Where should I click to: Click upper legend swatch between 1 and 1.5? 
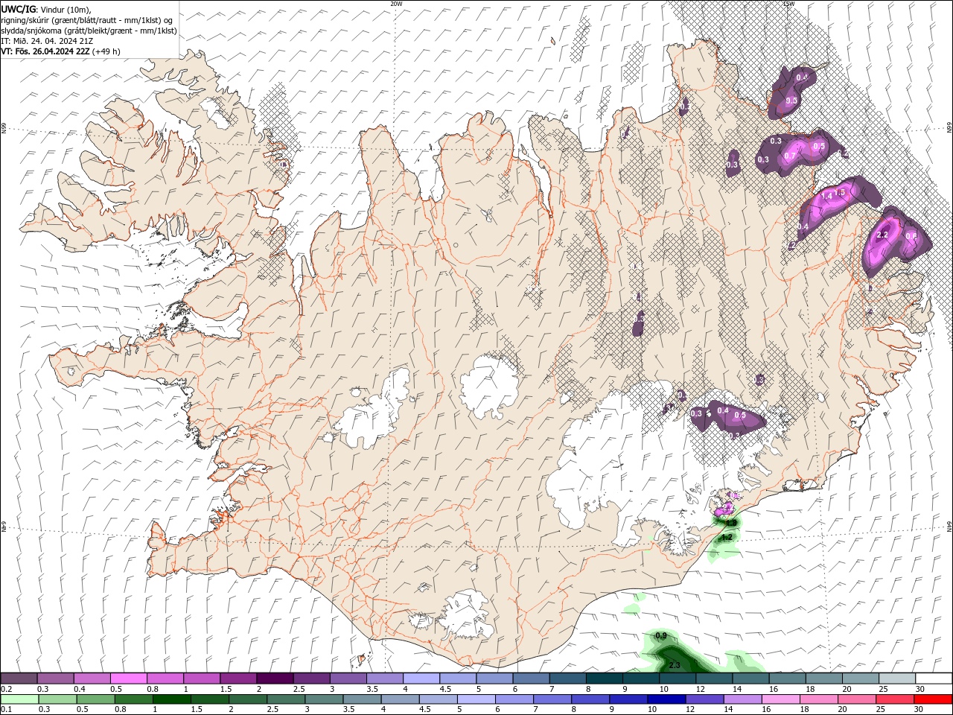coord(201,679)
